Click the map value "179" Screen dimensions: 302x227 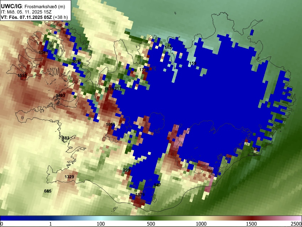click(254, 149)
